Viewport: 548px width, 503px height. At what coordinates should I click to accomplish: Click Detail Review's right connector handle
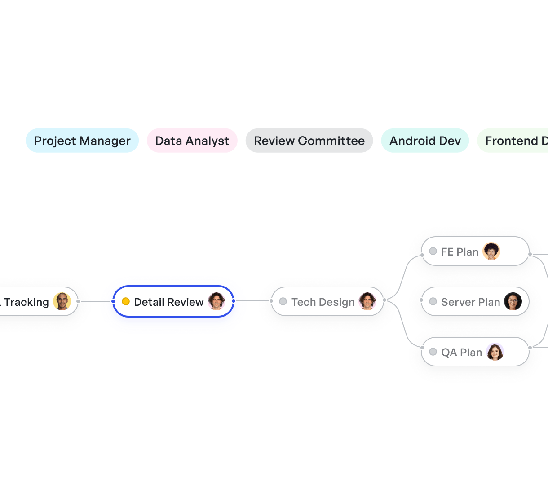click(x=234, y=301)
